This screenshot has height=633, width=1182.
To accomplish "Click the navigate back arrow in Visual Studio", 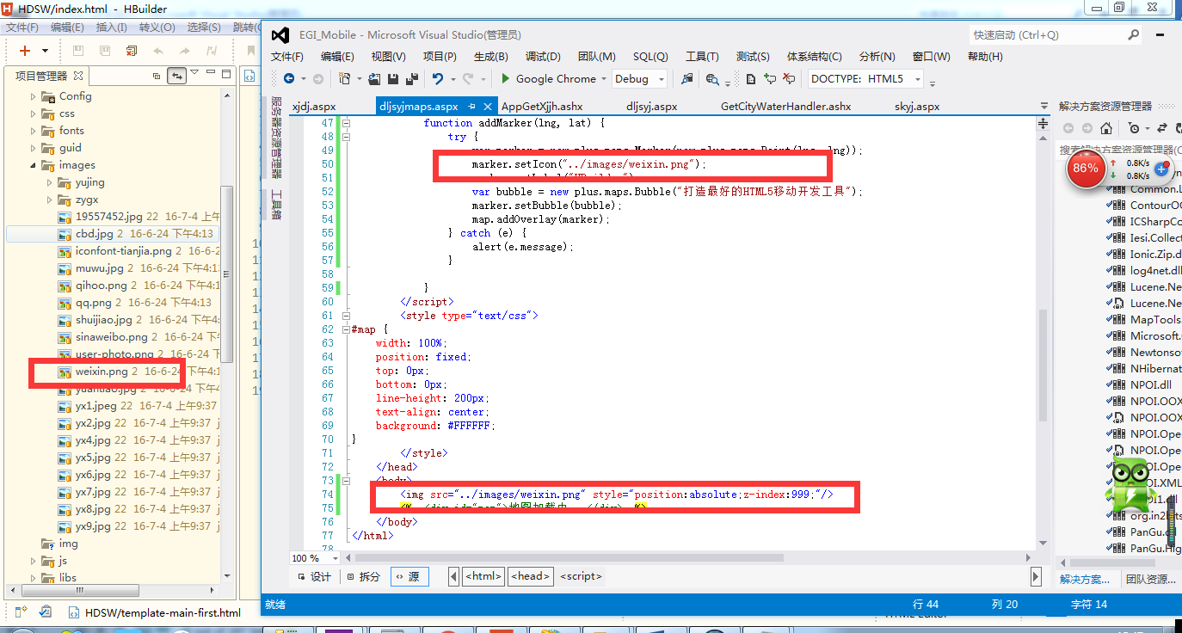I will coord(289,79).
